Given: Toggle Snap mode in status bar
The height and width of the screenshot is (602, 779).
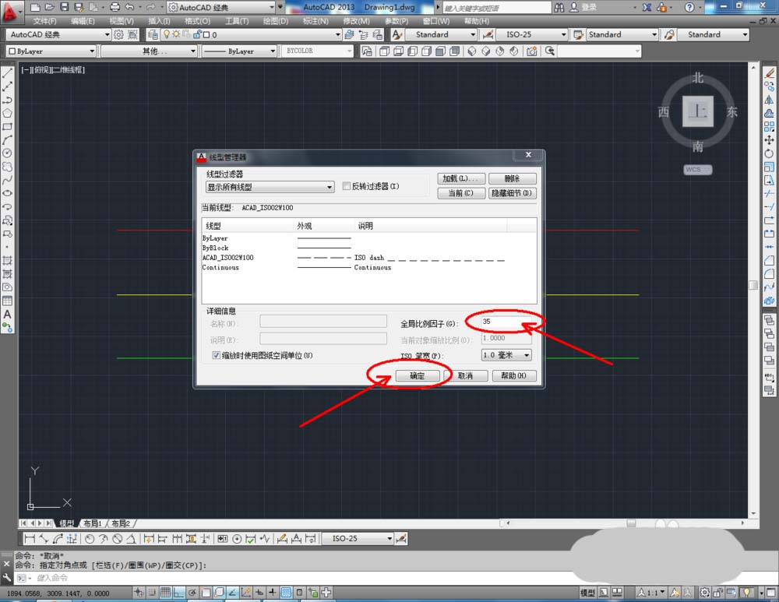Looking at the screenshot, I should tap(152, 592).
